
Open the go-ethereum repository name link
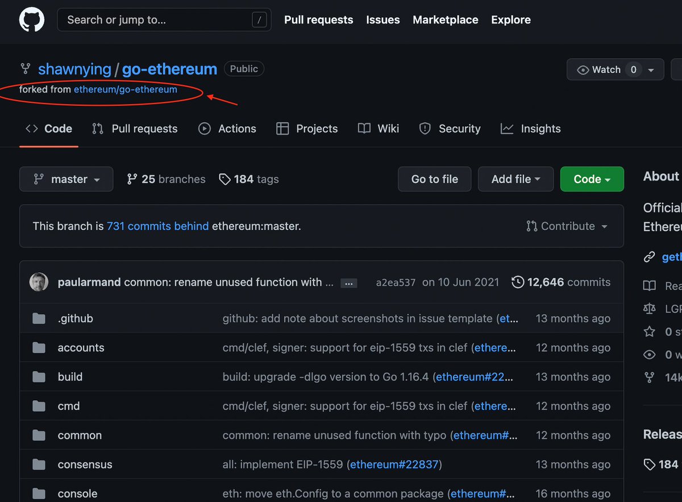[169, 69]
